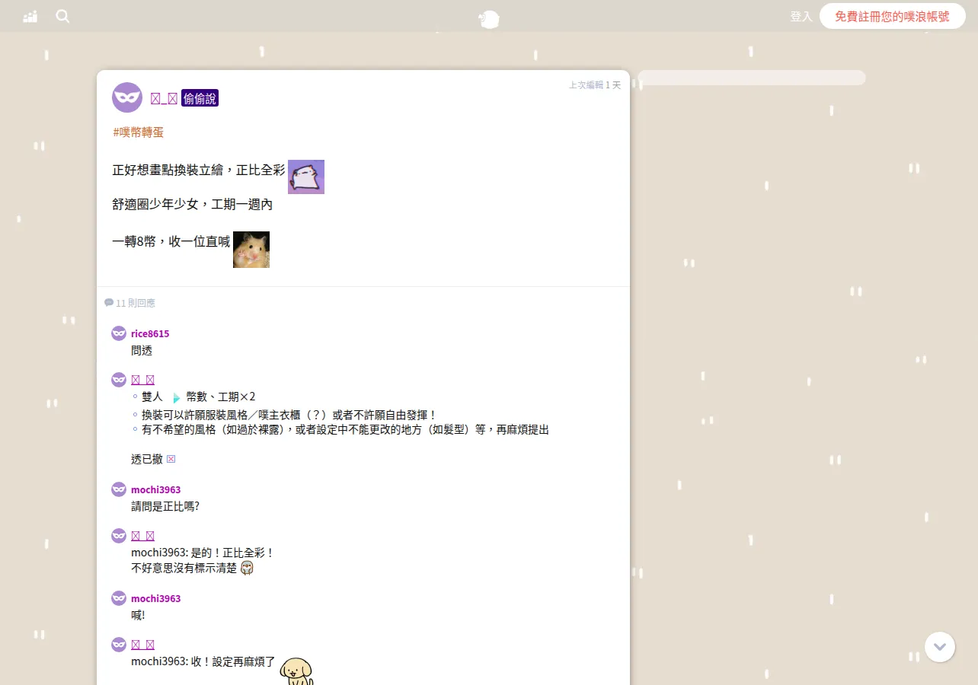Click the cyan arrow emoticon after 雙人

point(176,397)
